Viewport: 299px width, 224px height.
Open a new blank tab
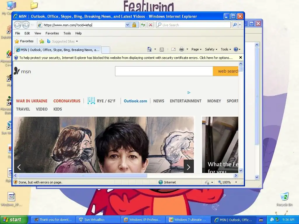pos(106,50)
